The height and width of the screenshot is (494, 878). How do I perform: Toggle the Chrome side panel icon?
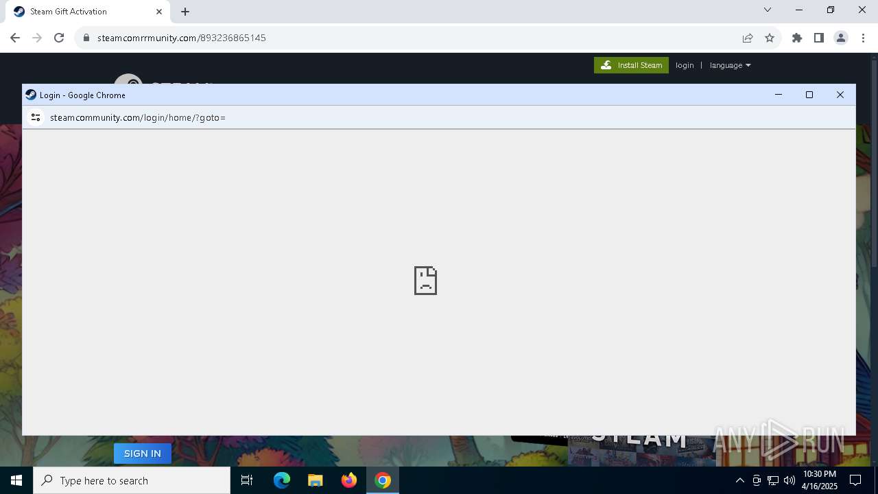point(819,38)
